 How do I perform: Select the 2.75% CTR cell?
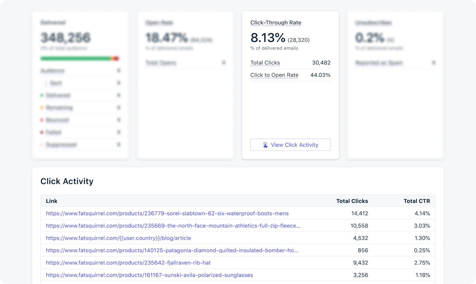coord(422,263)
